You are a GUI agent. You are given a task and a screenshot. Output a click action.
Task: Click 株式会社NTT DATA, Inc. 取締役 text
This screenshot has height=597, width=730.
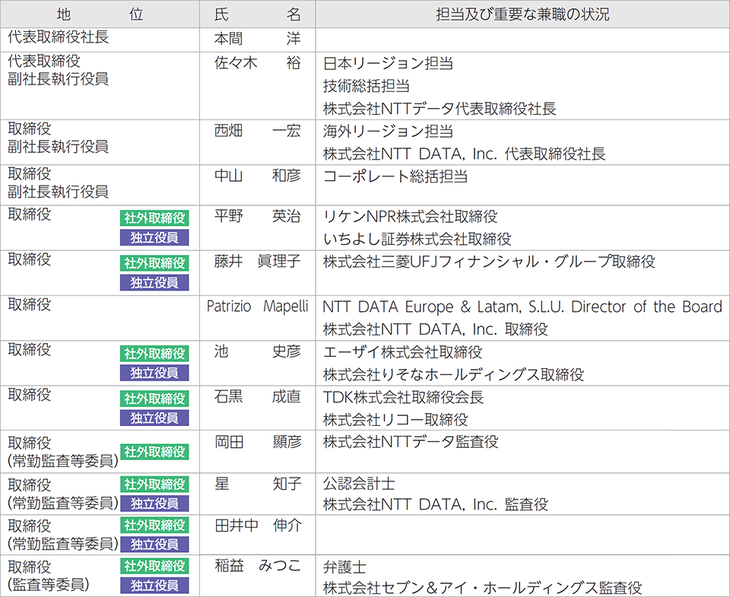tap(435, 329)
